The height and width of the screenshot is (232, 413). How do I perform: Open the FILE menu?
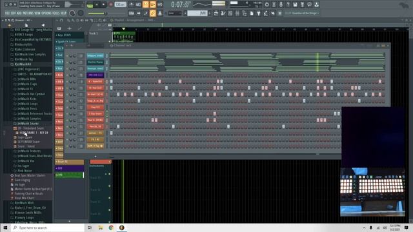(7, 13)
